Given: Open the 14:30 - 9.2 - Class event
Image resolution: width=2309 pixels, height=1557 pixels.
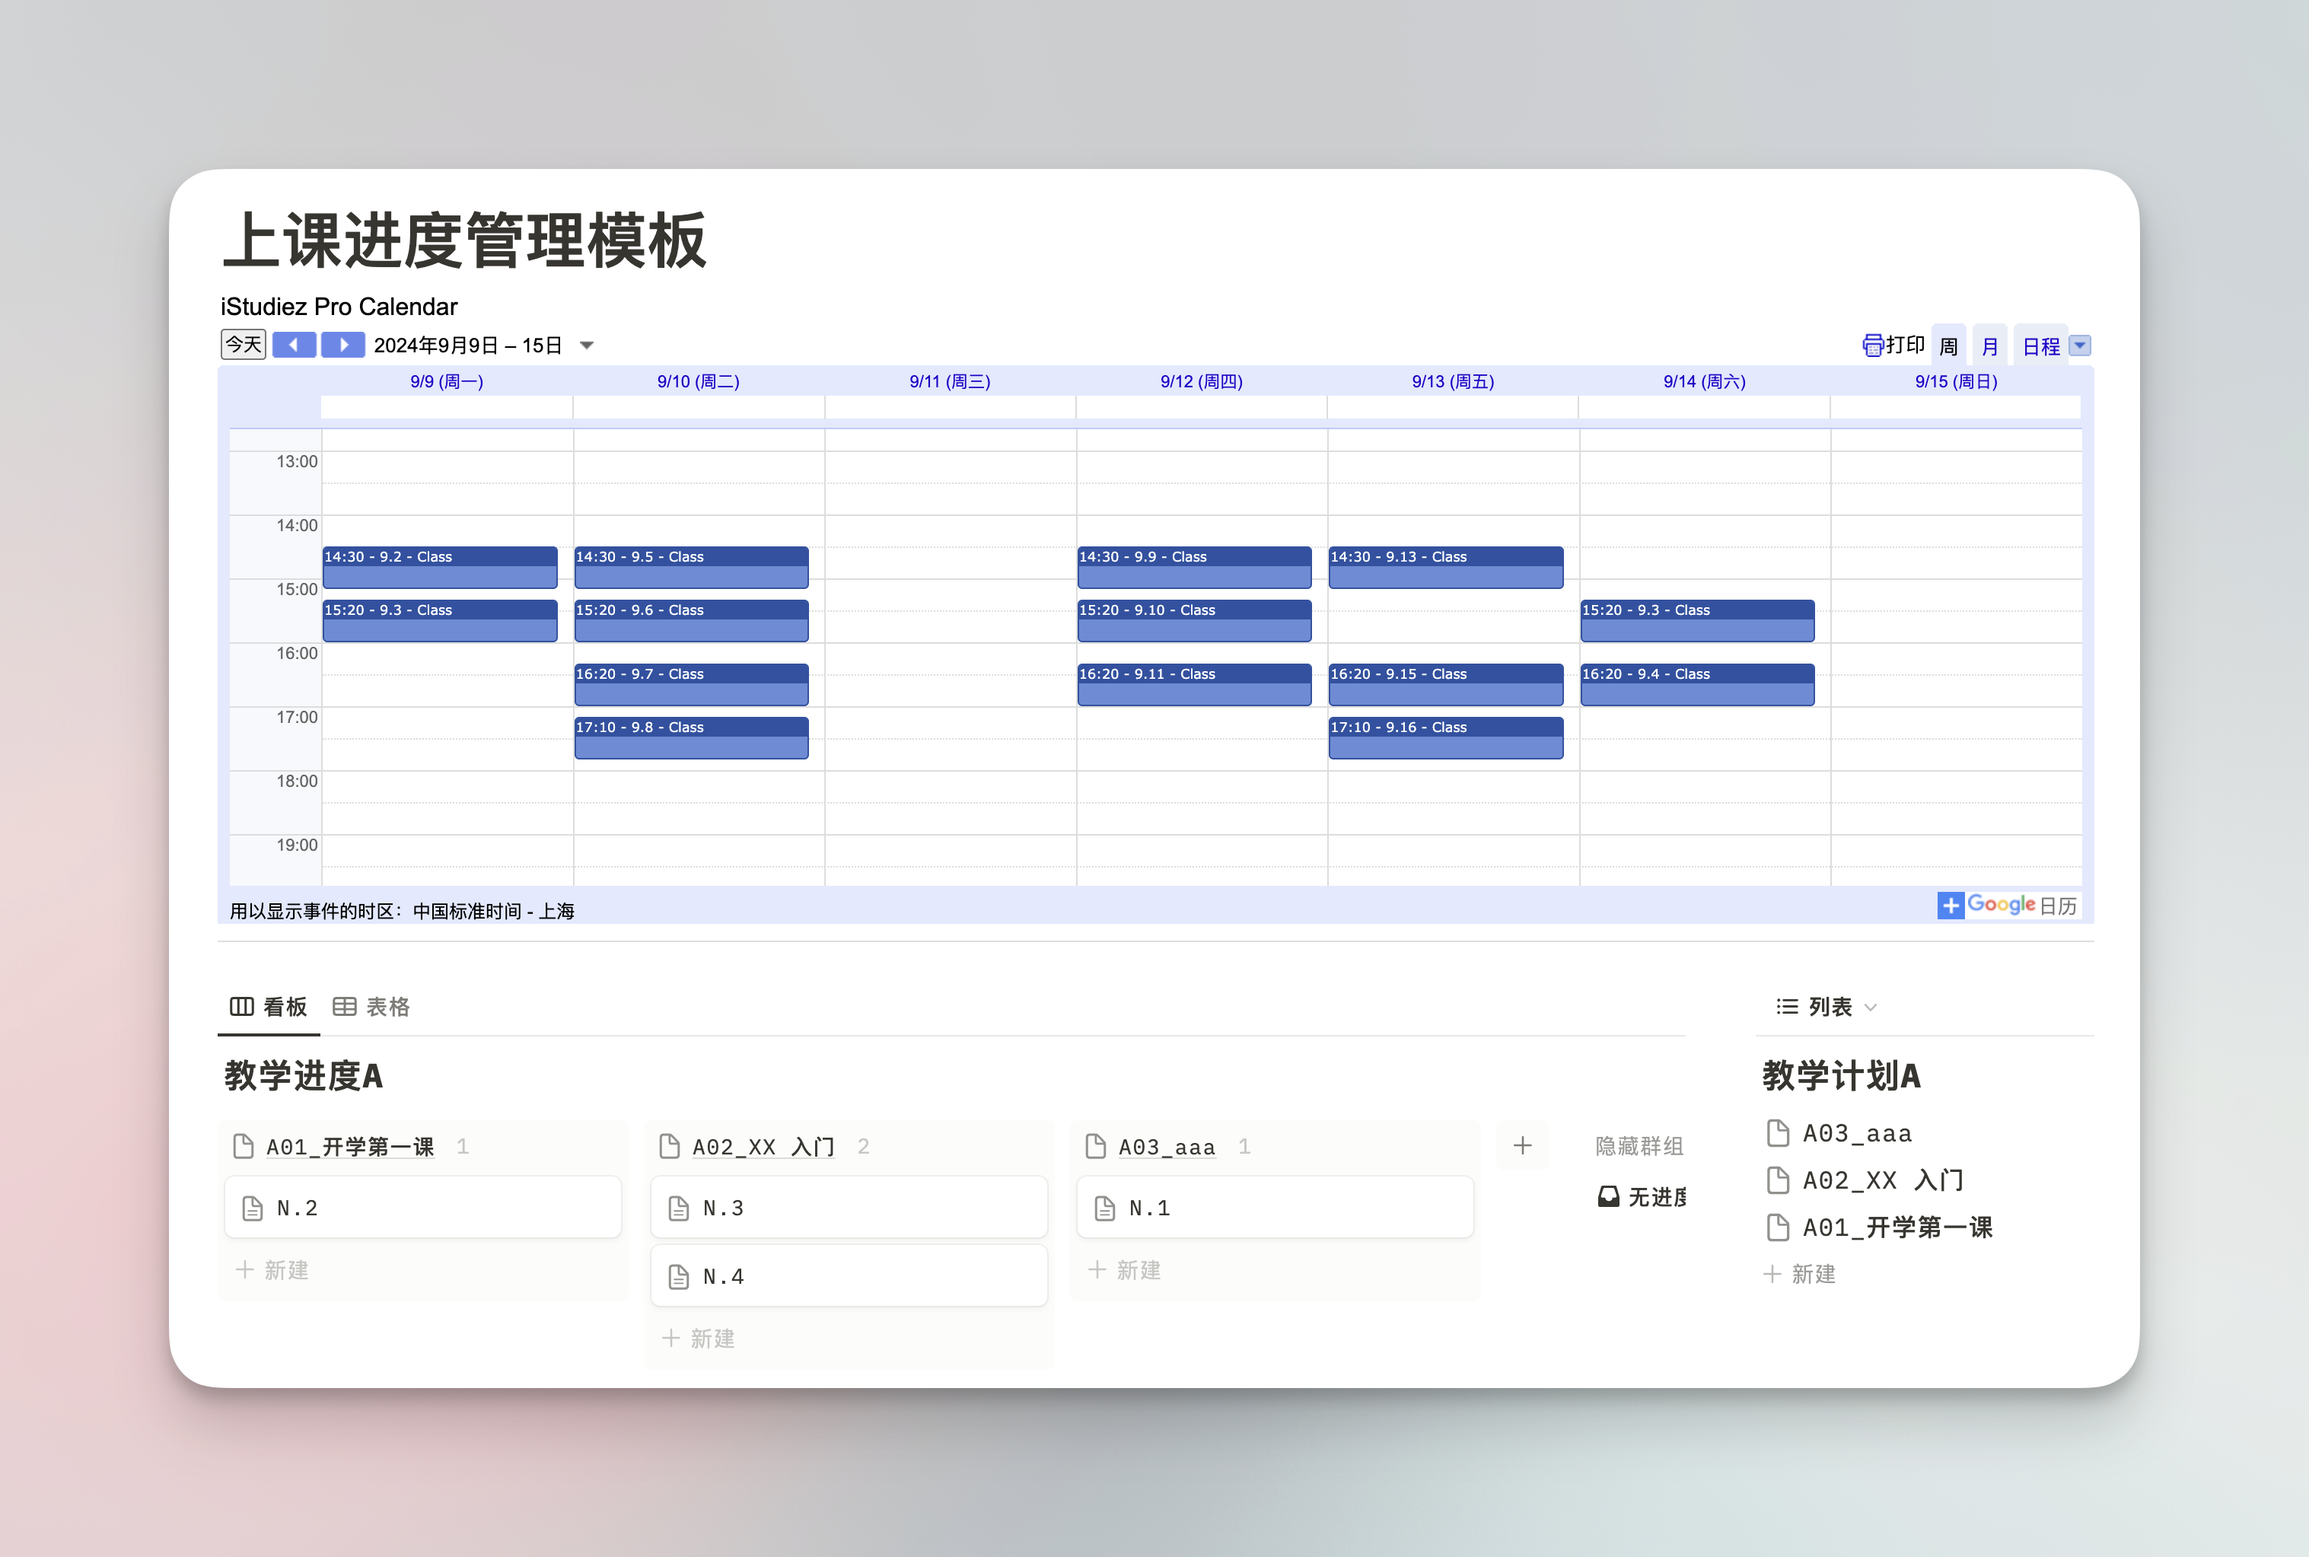Looking at the screenshot, I should pyautogui.click(x=439, y=566).
